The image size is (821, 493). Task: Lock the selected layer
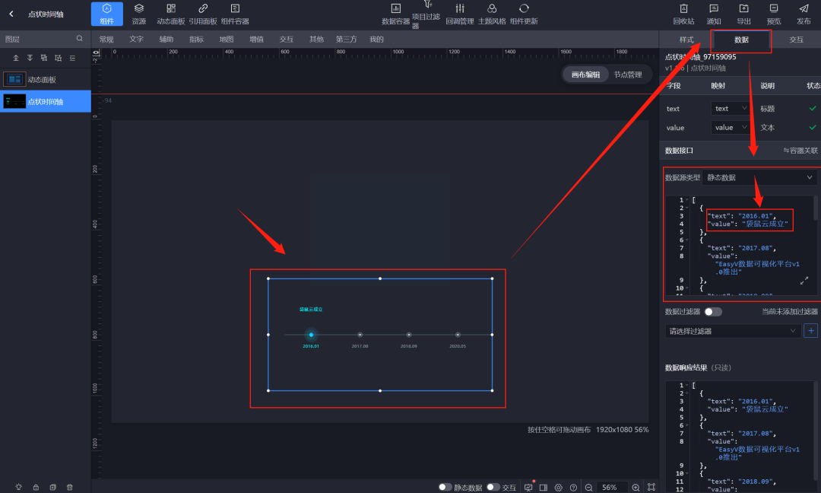(36, 487)
